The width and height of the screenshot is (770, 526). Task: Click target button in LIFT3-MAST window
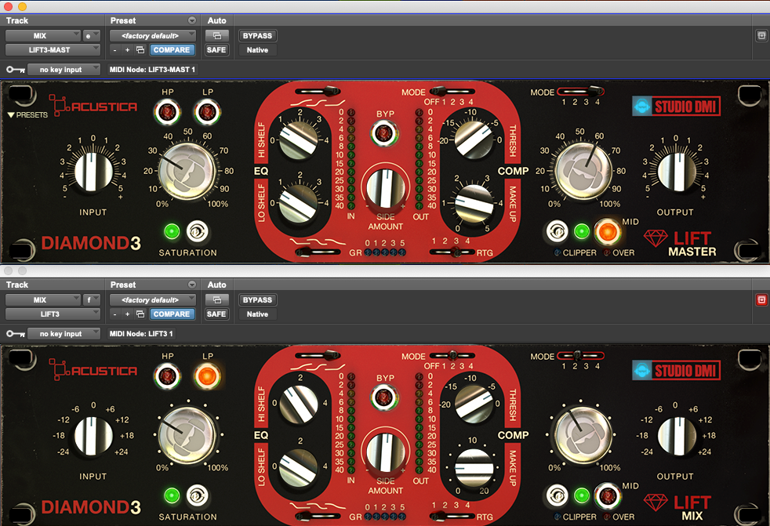pos(761,35)
